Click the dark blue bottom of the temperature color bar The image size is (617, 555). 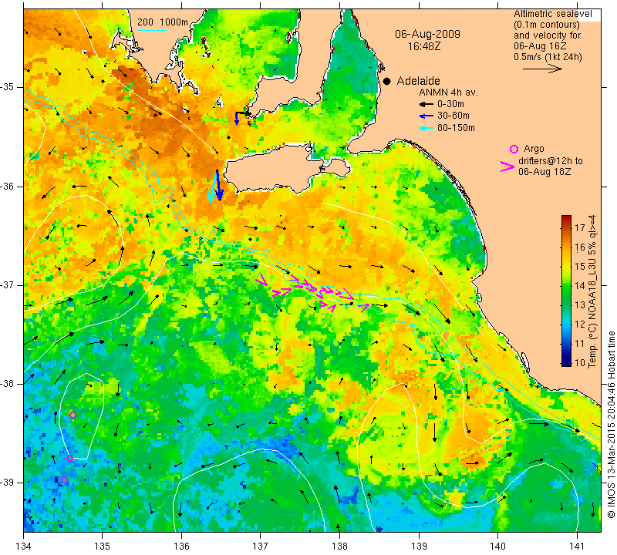click(566, 362)
